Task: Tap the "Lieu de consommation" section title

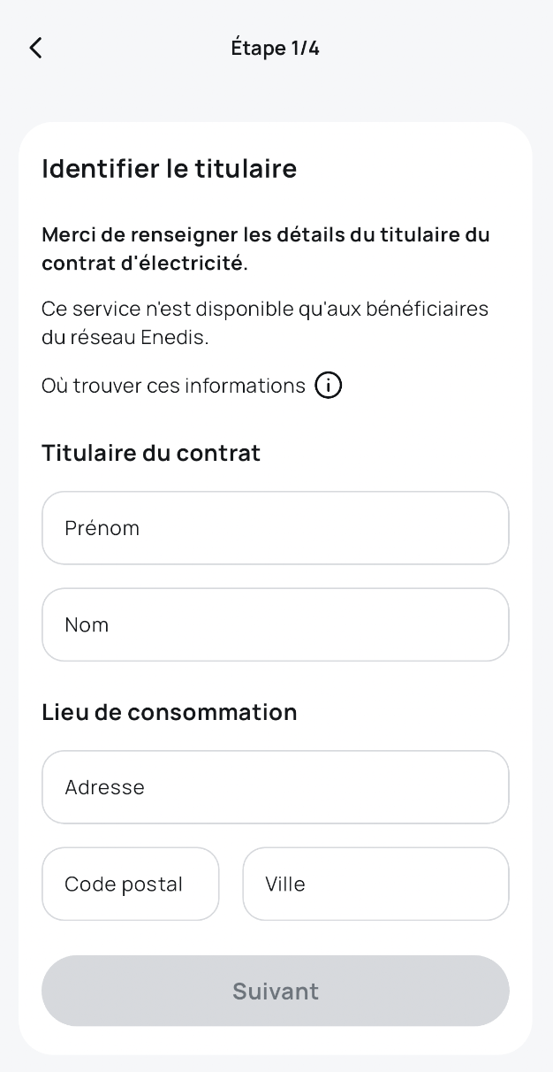Action: 169,712
